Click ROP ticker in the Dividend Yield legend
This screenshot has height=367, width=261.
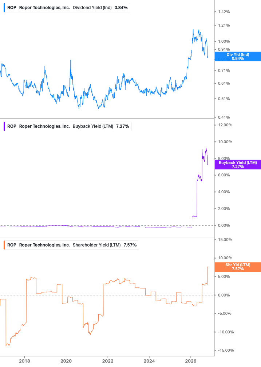[x=12, y=8]
